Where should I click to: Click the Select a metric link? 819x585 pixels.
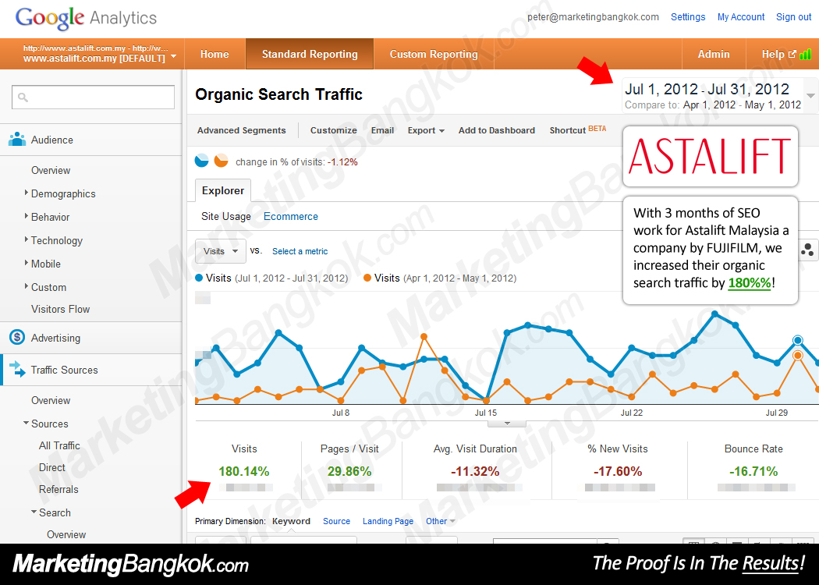[300, 251]
